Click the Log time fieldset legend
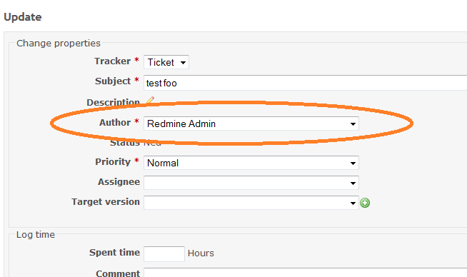Screen dimensions: 467x277 click(x=36, y=235)
